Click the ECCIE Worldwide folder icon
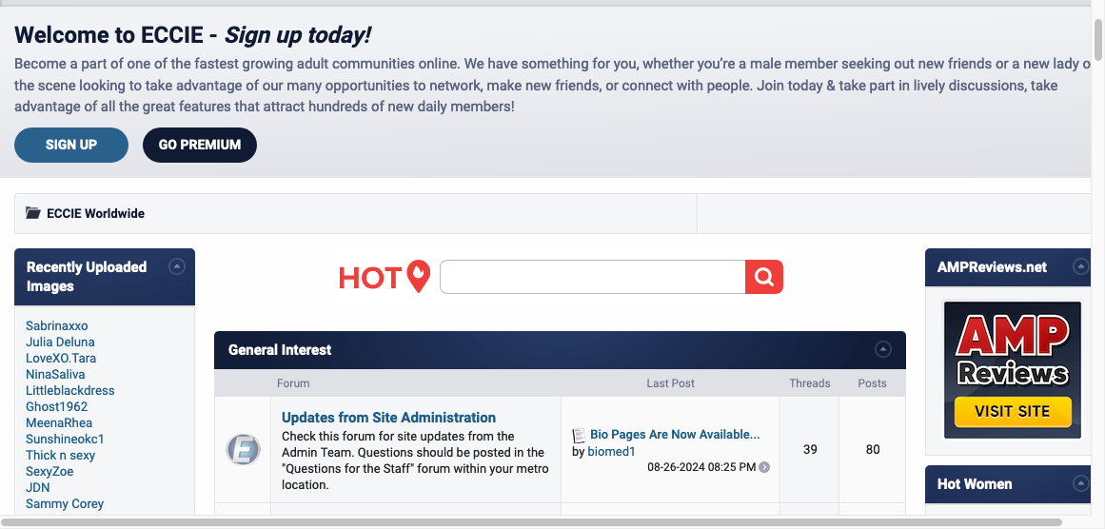This screenshot has width=1105, height=529. click(x=33, y=213)
